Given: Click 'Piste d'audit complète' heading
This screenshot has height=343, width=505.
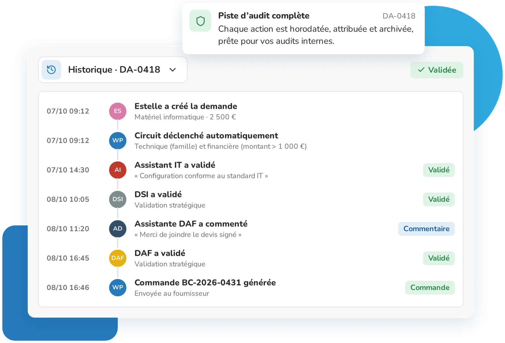Looking at the screenshot, I should (264, 16).
